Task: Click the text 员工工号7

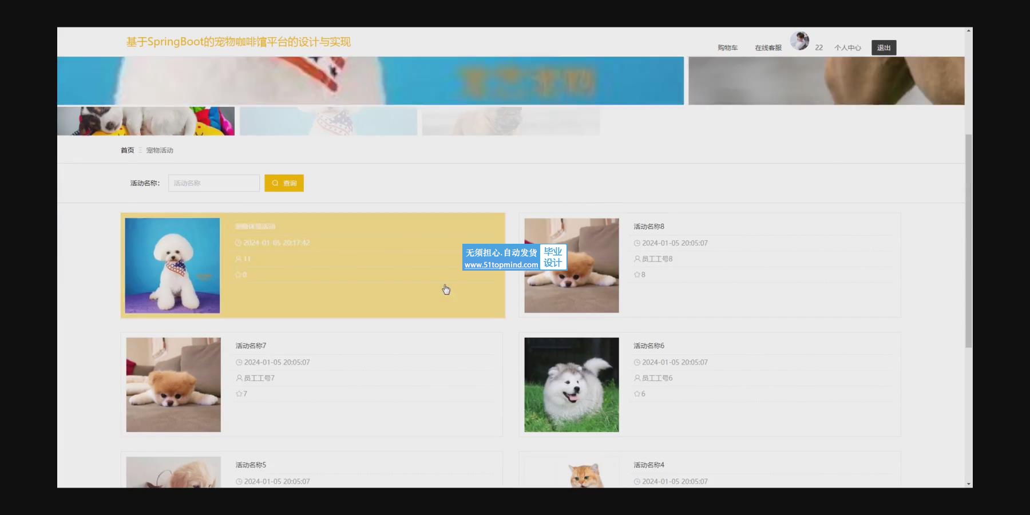Action: point(259,378)
